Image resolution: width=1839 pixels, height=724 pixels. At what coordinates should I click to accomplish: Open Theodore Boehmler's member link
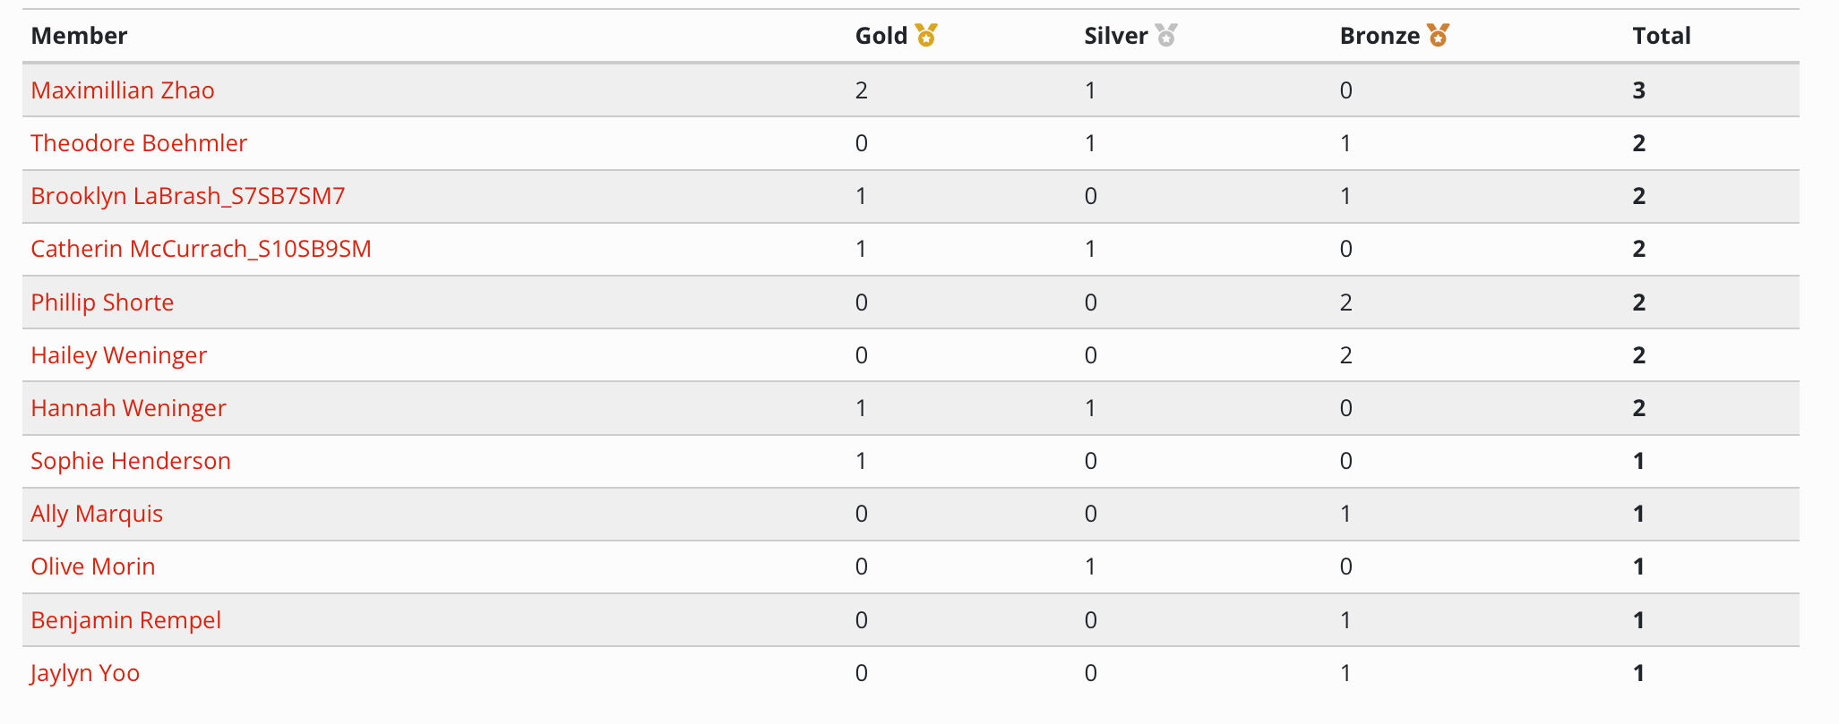(139, 143)
